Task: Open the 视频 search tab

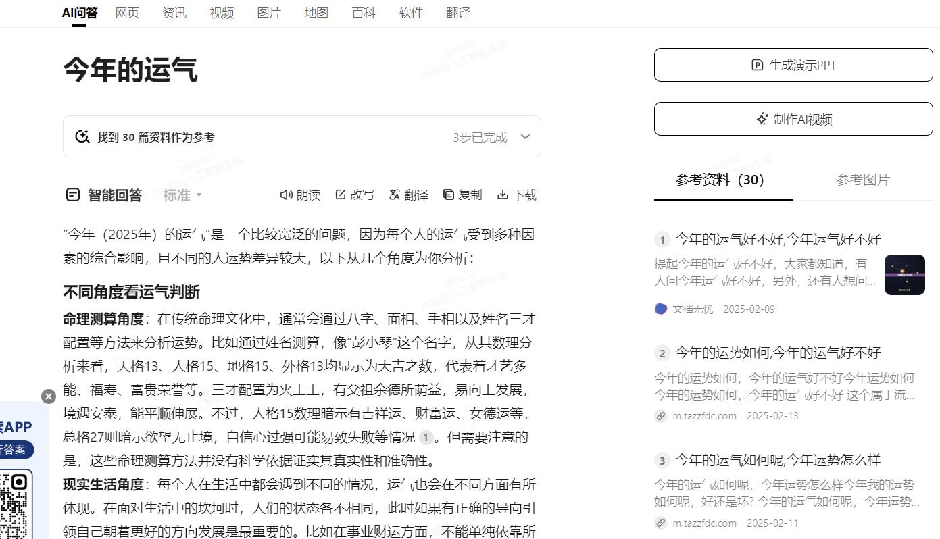Action: (x=222, y=13)
